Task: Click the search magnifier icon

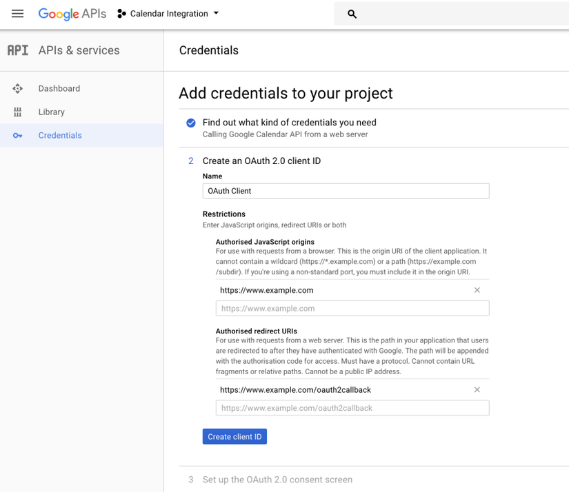Action: coord(352,14)
